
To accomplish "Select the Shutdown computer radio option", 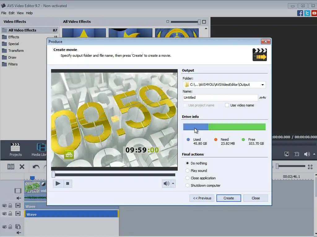I will click(187, 185).
